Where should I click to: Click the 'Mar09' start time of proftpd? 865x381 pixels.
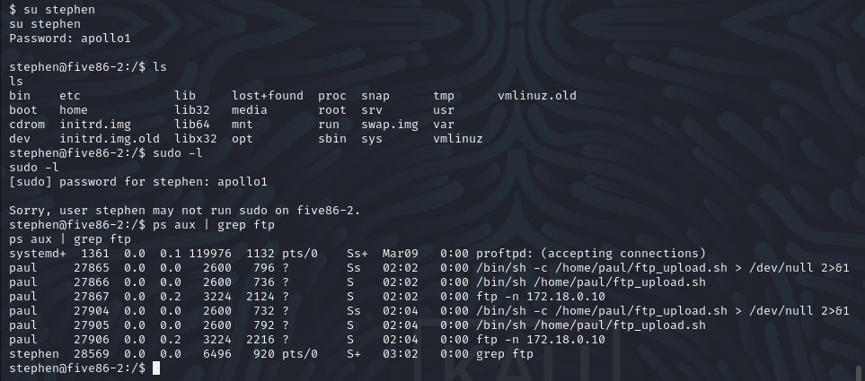click(400, 254)
